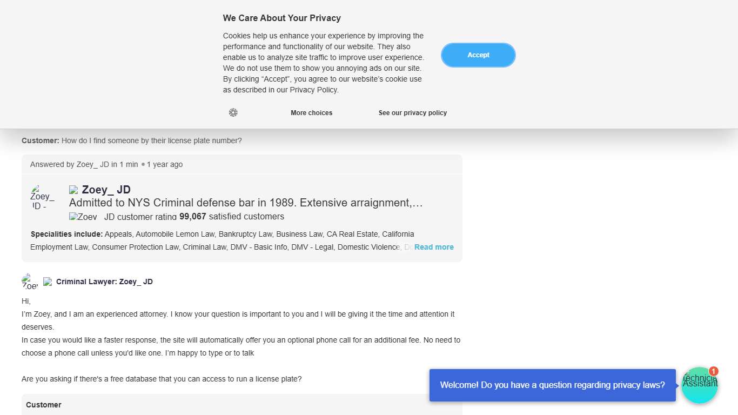Viewport: 738px width, 415px height.
Task: Click the icon before Criminal Lawyer label
Action: [x=48, y=282]
